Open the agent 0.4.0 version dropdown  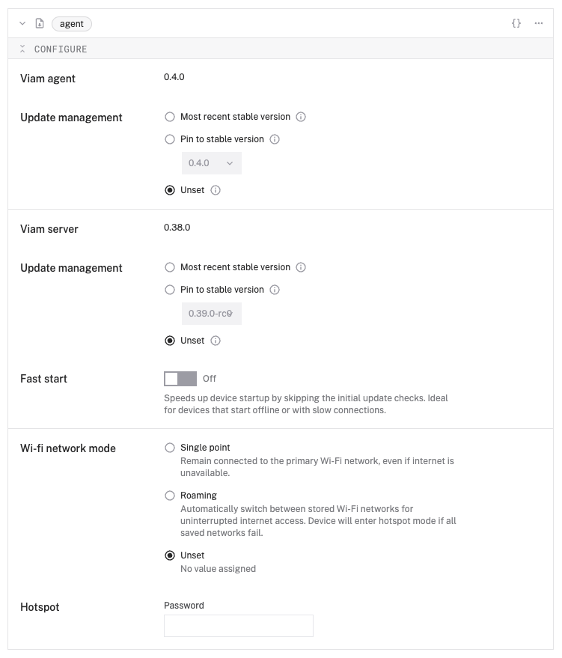(x=212, y=163)
